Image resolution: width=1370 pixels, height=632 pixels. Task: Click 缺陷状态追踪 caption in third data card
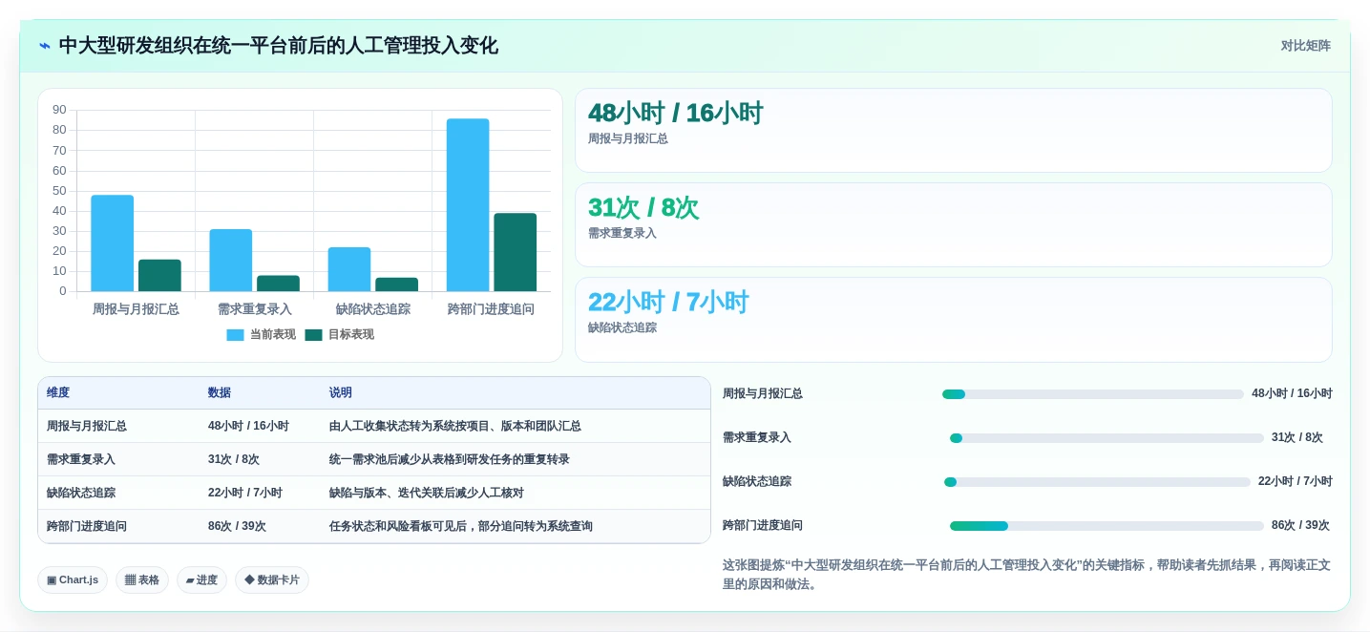pyautogui.click(x=622, y=328)
